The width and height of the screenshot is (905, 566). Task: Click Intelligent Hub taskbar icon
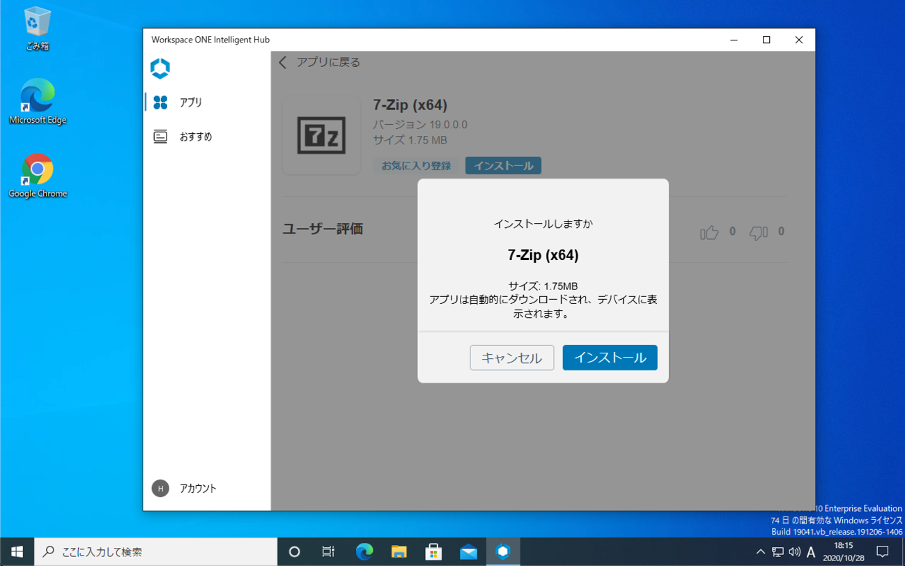click(x=503, y=551)
